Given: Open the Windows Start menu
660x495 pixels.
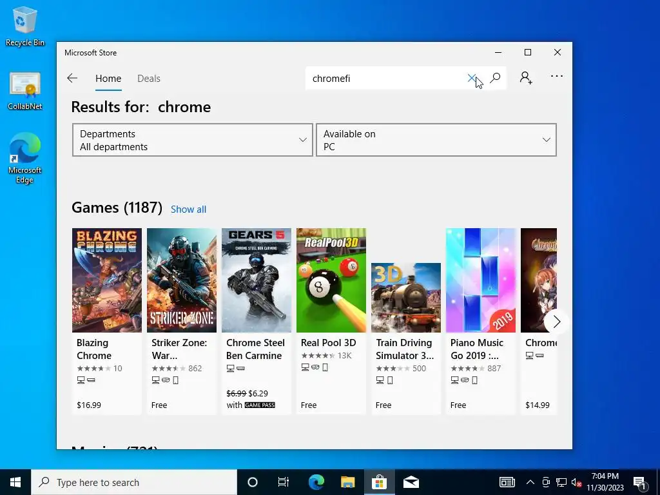Looking at the screenshot, I should pos(15,482).
